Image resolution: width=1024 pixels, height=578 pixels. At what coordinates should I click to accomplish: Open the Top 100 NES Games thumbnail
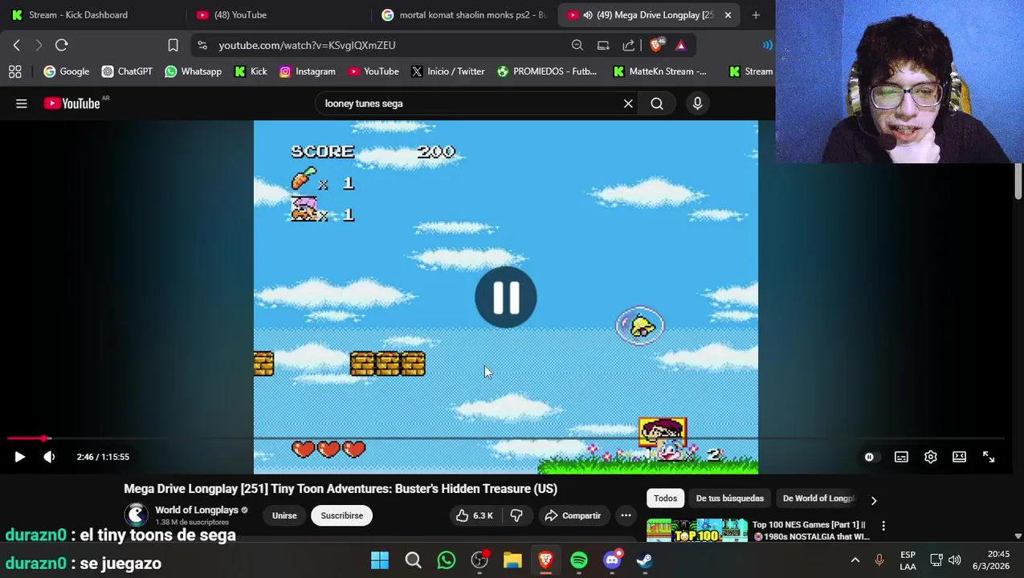click(x=697, y=530)
